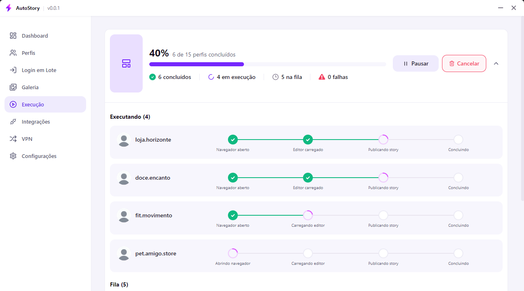
Task: Click the purple layout tile icon
Action: click(x=126, y=63)
